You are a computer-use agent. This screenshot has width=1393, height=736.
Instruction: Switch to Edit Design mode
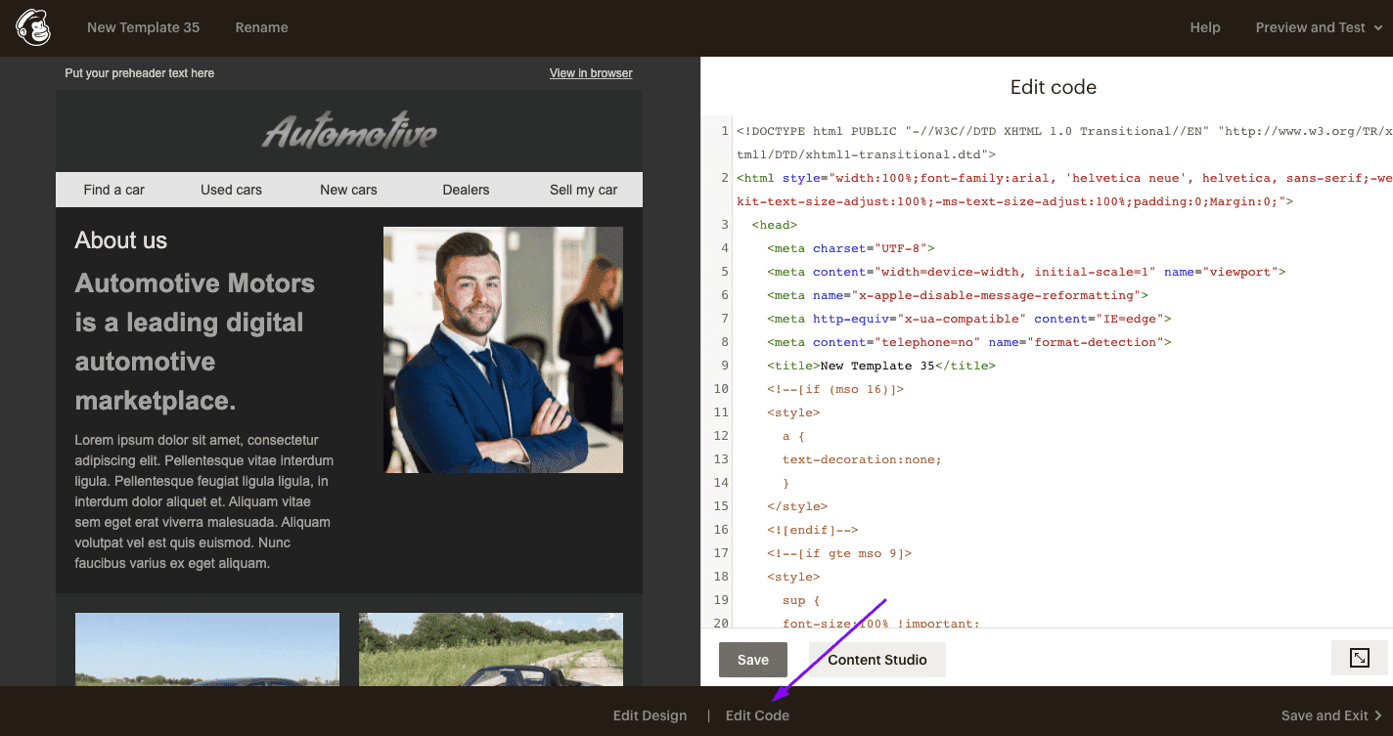[650, 715]
